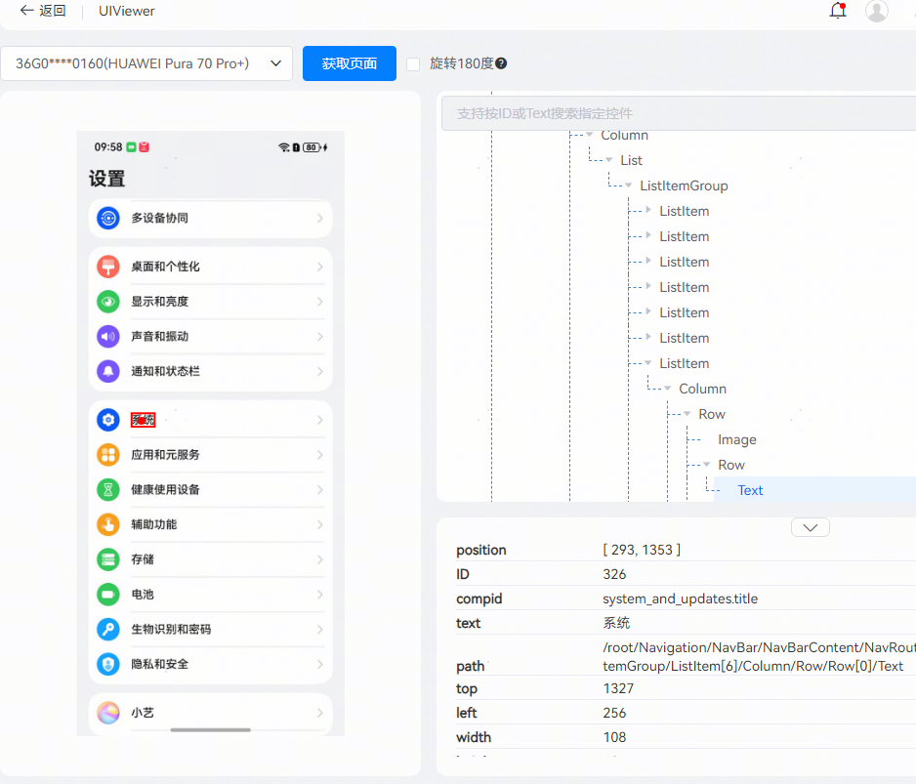Click the 小艺 assistant icon

[x=108, y=714]
